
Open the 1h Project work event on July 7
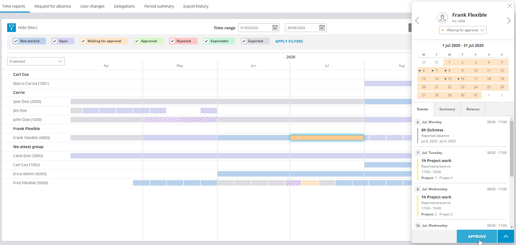point(461,169)
